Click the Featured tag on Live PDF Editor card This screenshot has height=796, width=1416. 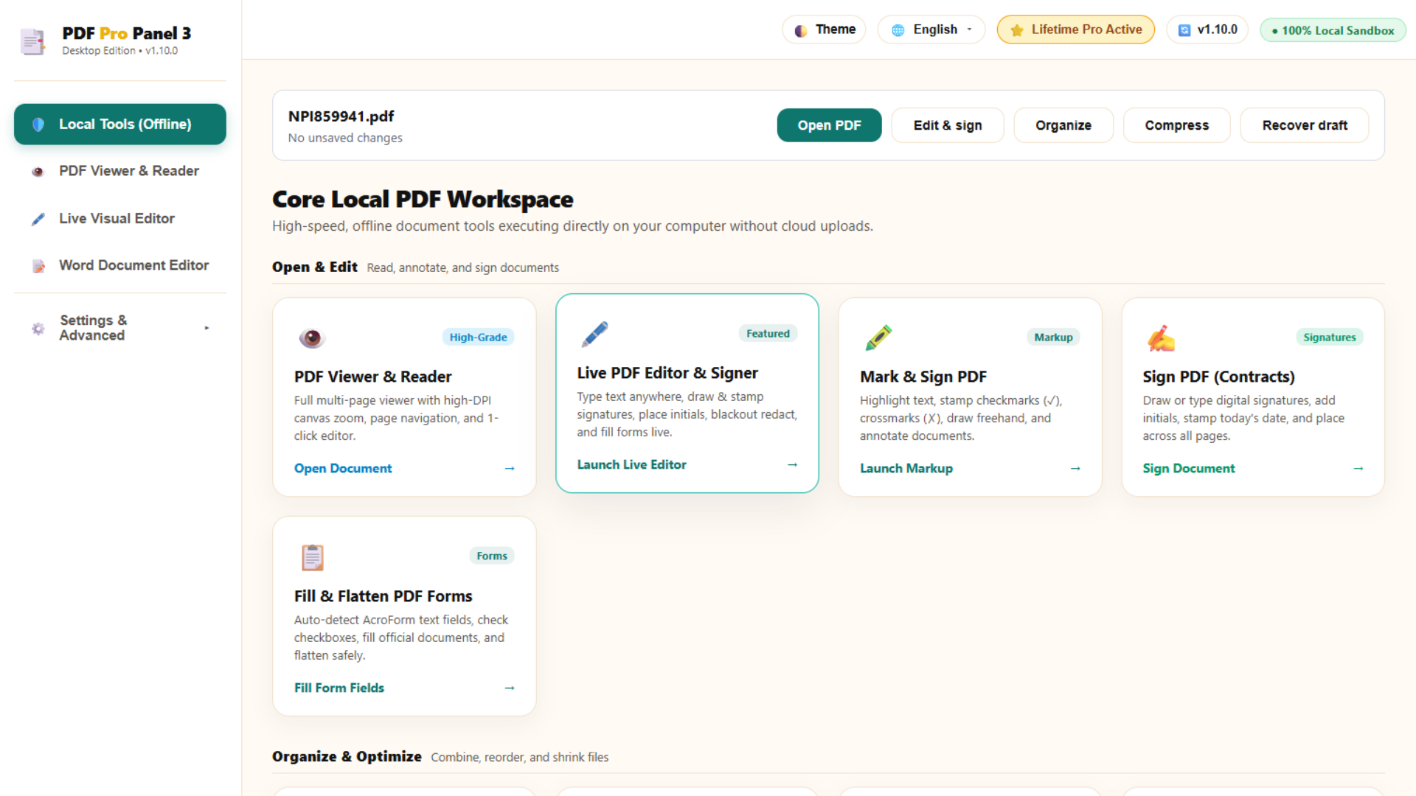(x=768, y=334)
